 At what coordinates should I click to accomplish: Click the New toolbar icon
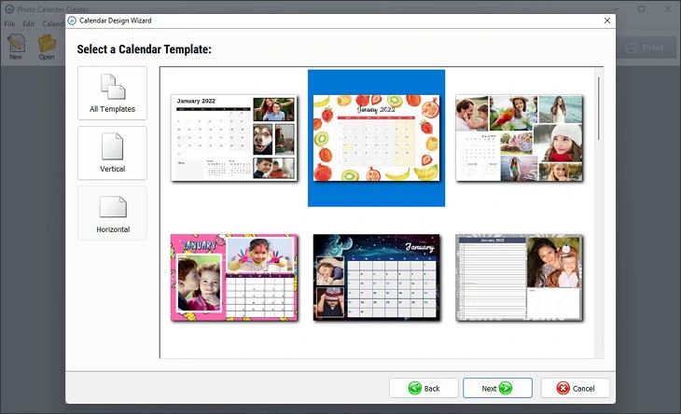tap(16, 46)
